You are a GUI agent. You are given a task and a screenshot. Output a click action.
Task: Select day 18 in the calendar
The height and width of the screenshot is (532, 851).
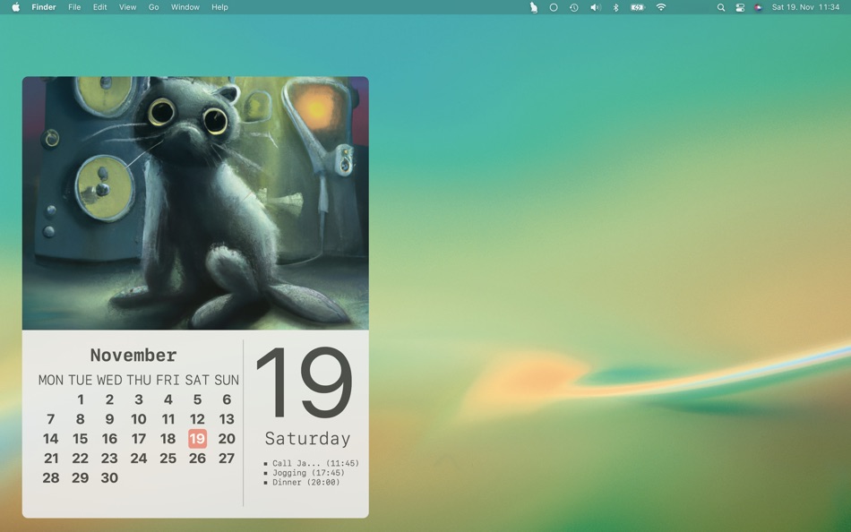(x=168, y=439)
